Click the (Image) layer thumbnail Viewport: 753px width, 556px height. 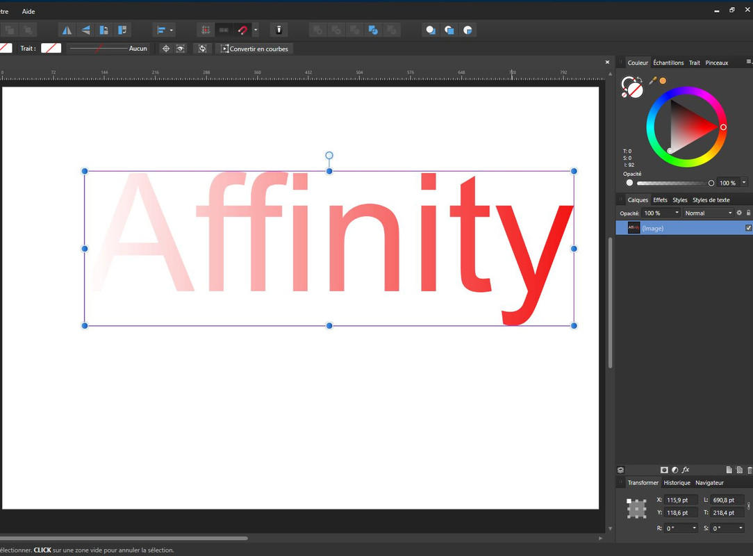click(x=634, y=228)
